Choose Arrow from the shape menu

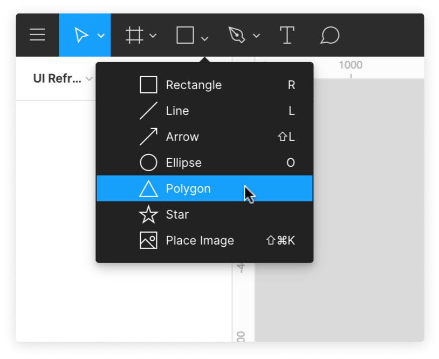[x=204, y=137]
